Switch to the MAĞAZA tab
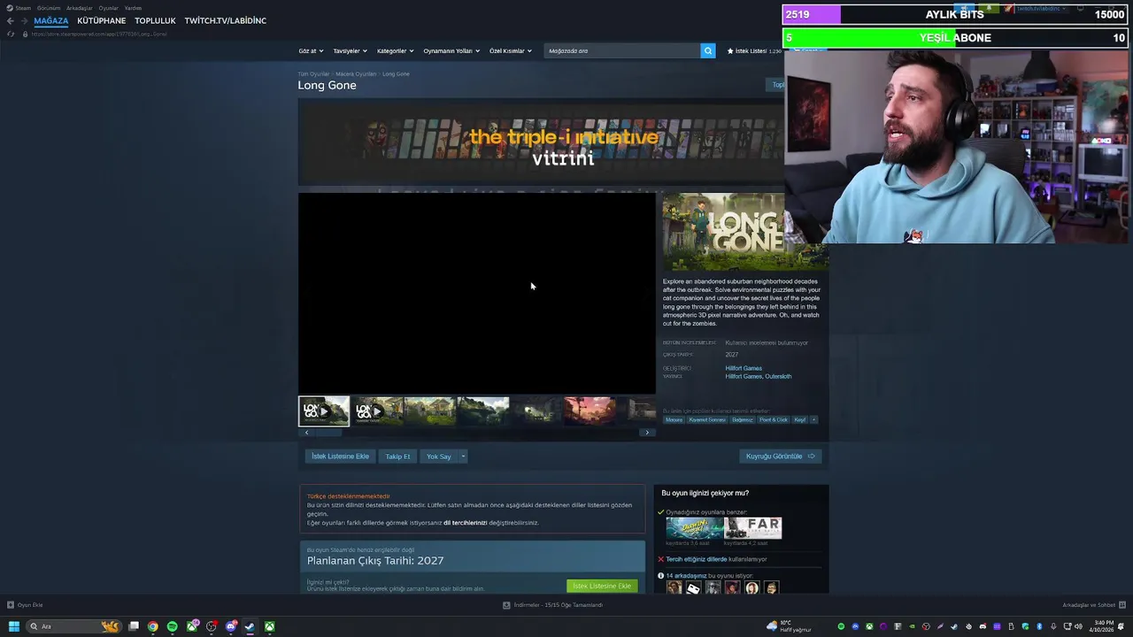The height and width of the screenshot is (637, 1133). (x=51, y=20)
